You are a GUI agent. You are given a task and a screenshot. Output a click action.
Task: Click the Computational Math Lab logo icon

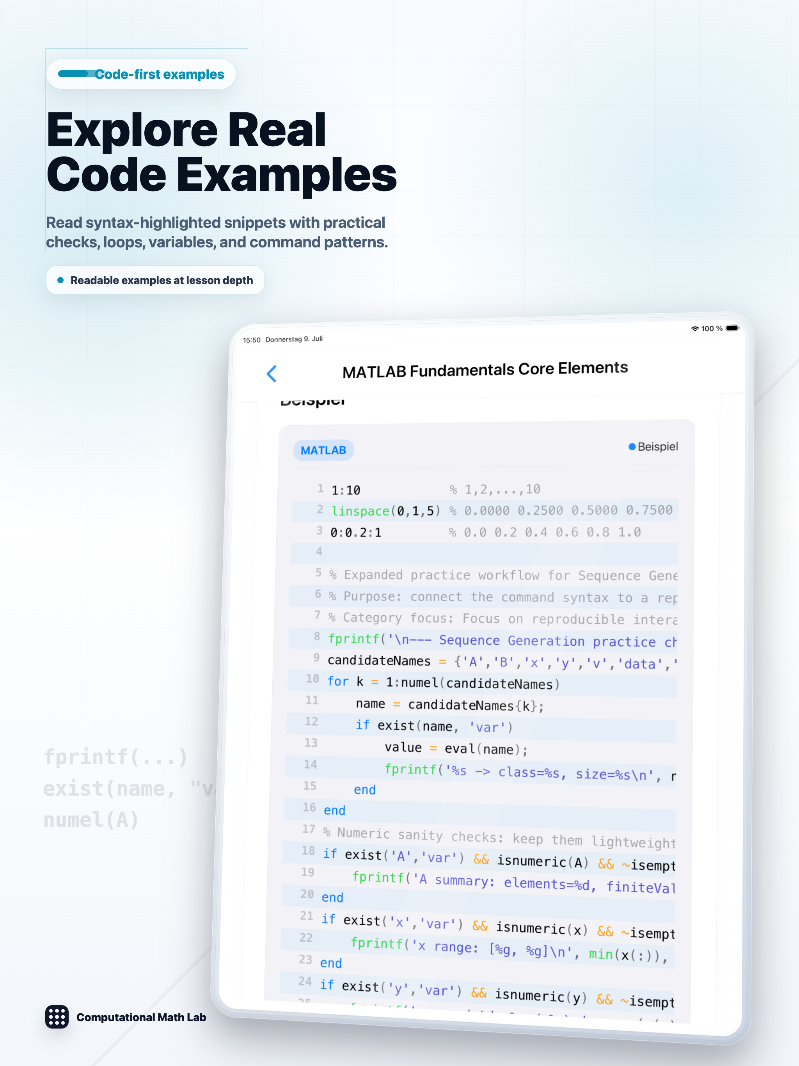pyautogui.click(x=57, y=1017)
